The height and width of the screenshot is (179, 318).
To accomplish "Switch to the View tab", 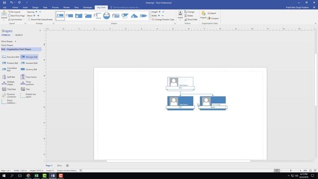I will pyautogui.click(x=76, y=7).
